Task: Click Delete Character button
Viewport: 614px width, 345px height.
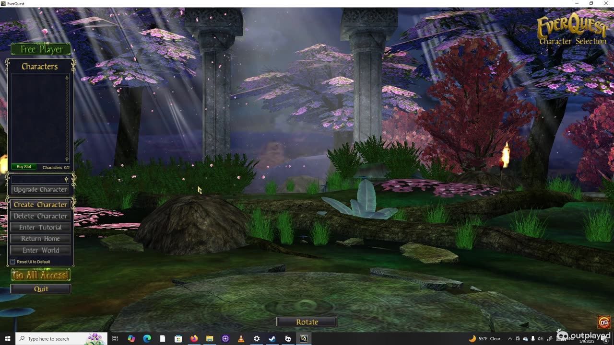Action: point(40,216)
